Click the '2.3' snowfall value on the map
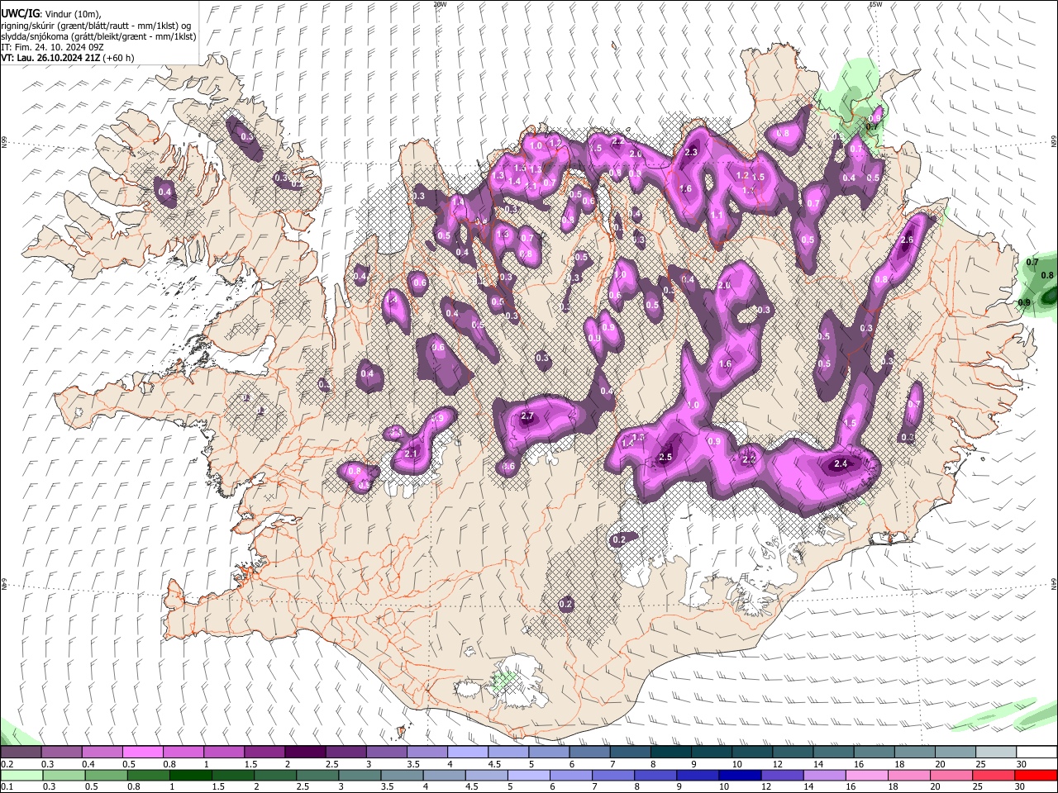 692,152
